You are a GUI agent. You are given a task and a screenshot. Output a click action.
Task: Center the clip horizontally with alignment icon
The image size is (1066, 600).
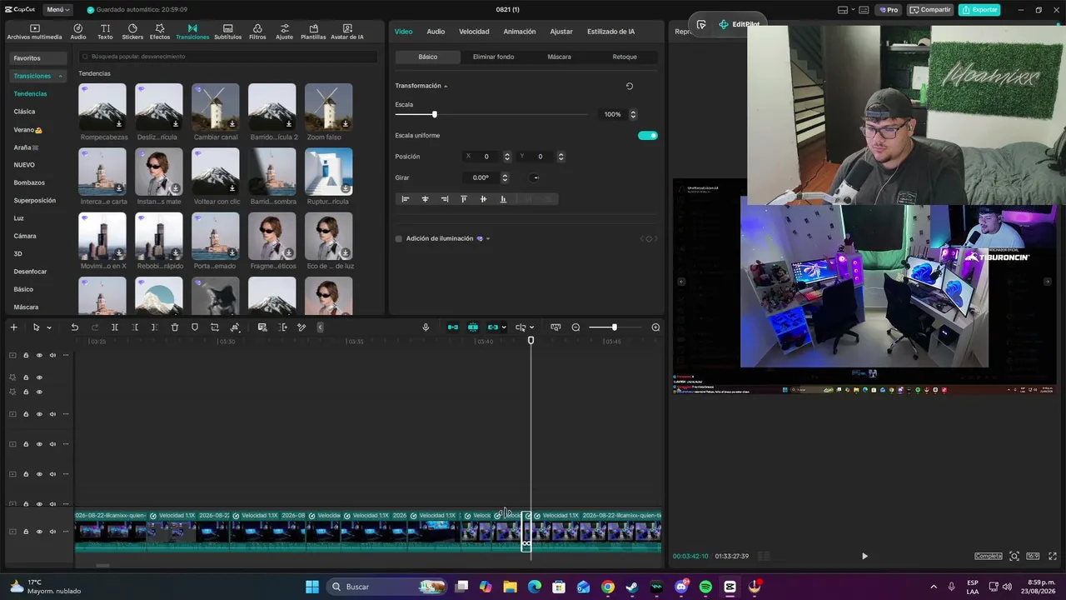pyautogui.click(x=425, y=199)
